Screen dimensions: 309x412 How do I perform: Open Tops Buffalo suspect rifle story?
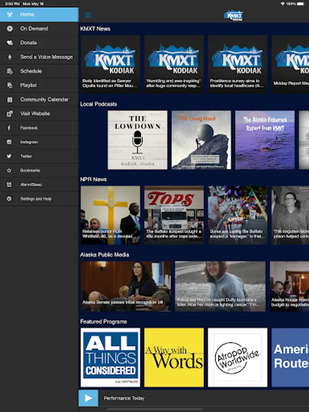coord(174,215)
